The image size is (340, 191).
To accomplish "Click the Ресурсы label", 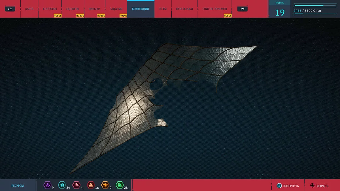I will click(18, 186).
